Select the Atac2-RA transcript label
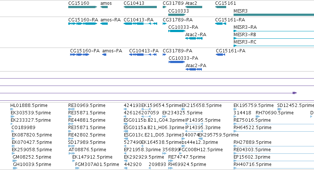The height and width of the screenshot is (170, 314). (x=196, y=35)
